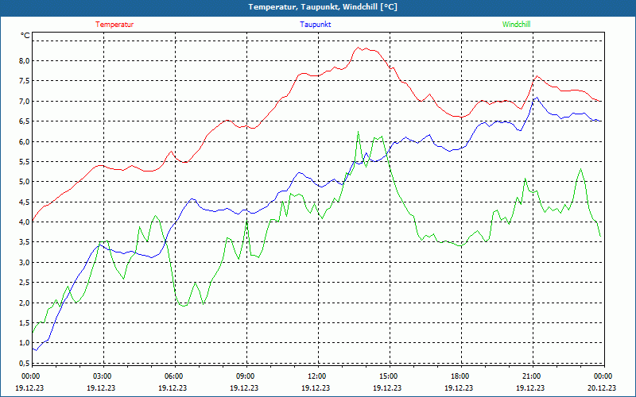The image size is (636, 397).
Task: Click the 1,0 y-axis value
Action: (25, 343)
